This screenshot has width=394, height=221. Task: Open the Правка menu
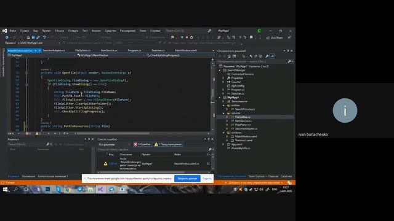[x=25, y=31]
